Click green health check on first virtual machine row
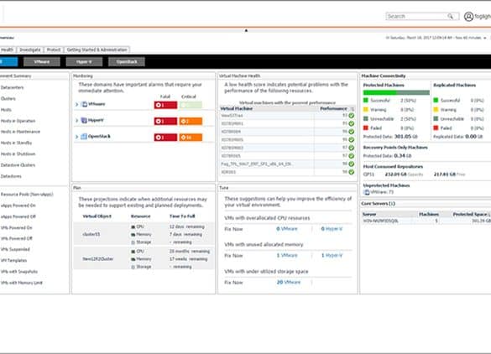The width and height of the screenshot is (491, 354). pos(352,116)
